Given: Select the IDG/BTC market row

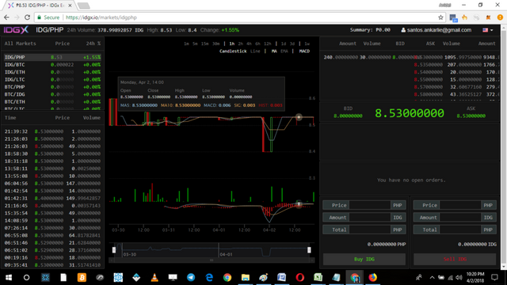Looking at the screenshot, I should pyautogui.click(x=52, y=65).
